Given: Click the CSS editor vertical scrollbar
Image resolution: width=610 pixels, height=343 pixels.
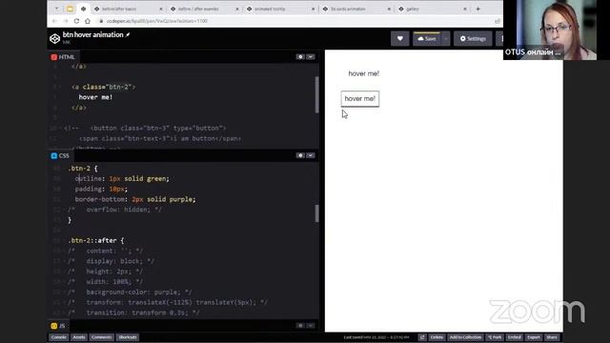Looking at the screenshot, I should [317, 213].
